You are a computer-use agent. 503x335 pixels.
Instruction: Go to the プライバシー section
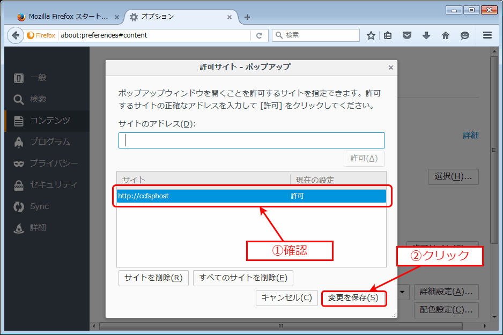point(47,163)
